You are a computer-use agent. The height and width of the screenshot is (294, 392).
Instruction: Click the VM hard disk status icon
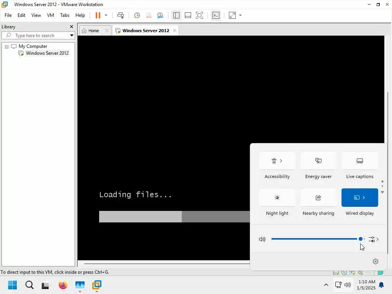336,273
